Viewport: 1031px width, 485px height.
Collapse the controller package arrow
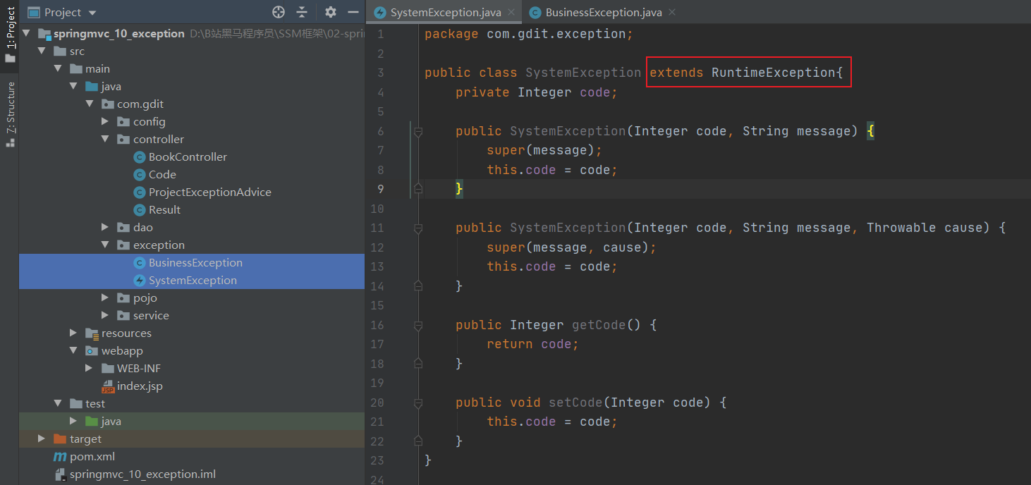[x=105, y=139]
